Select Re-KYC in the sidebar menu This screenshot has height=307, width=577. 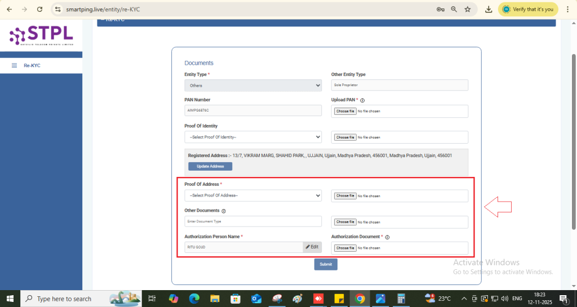coord(32,66)
